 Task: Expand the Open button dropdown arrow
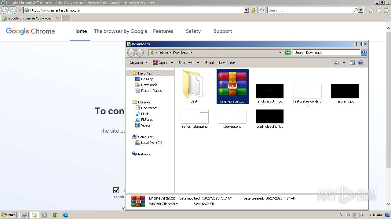point(172,63)
